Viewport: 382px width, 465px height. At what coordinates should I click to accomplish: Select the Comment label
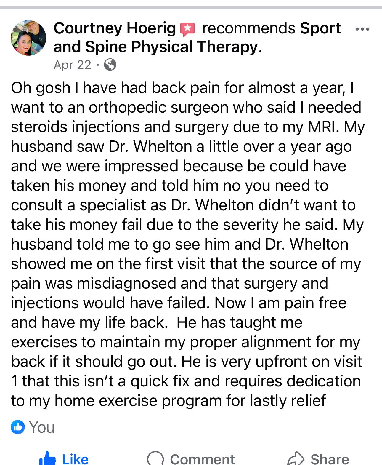point(203,459)
